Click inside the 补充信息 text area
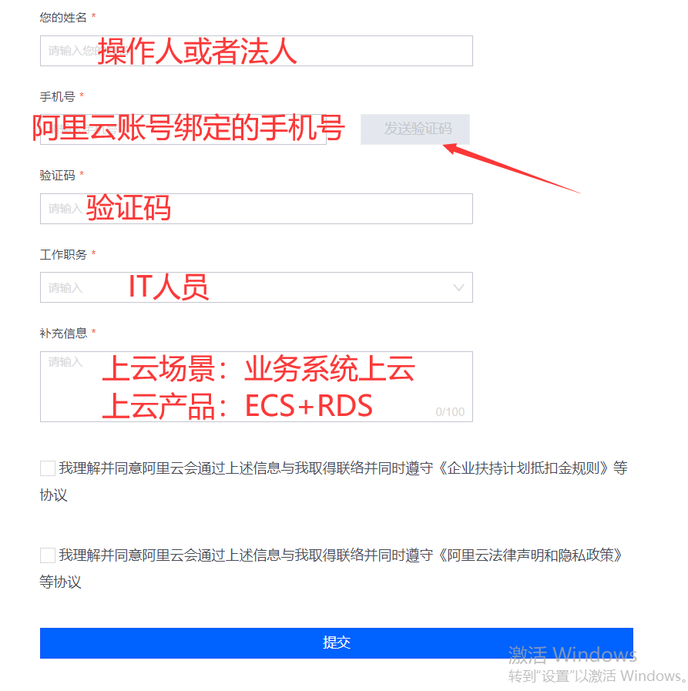The width and height of the screenshot is (688, 691). [x=256, y=387]
